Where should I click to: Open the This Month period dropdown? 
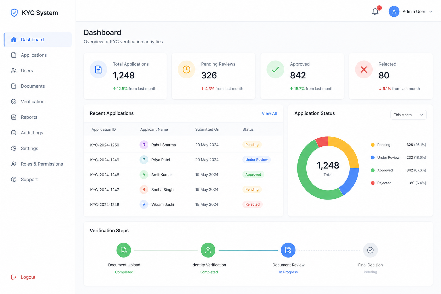408,115
